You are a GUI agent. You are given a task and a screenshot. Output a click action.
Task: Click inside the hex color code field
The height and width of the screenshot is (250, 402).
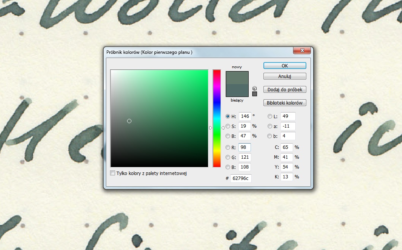(241, 178)
